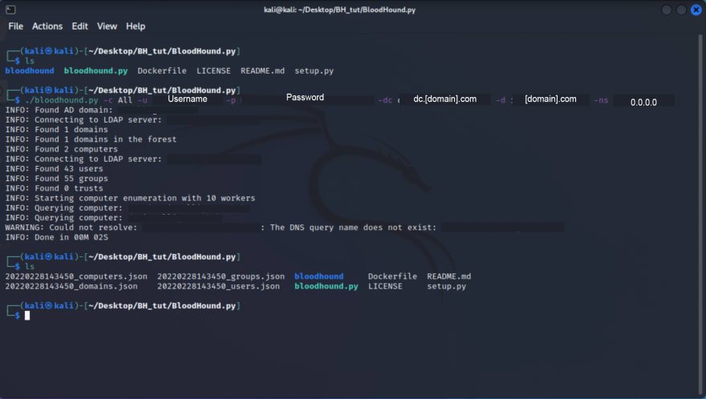Click the window title 'kali@kali: ~/Desktop/BH_tut/BloodHound.py'

339,10
